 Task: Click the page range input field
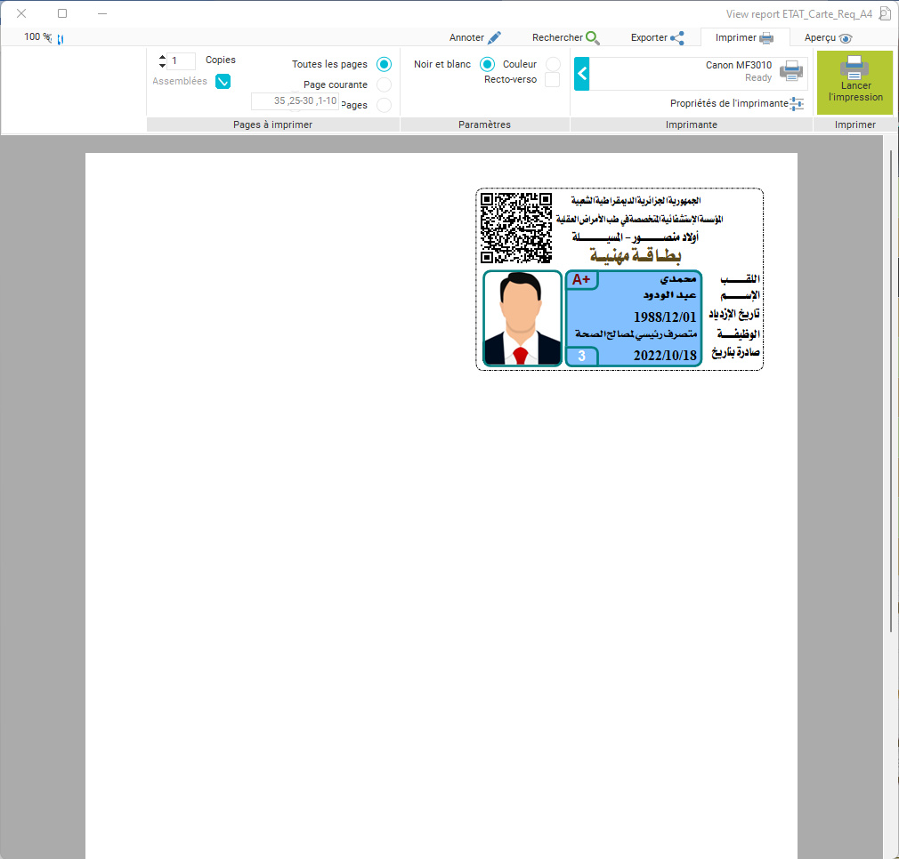[x=295, y=101]
